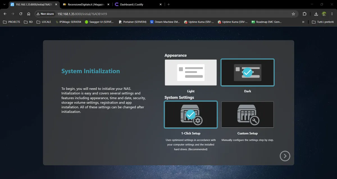Open the downloads icon in toolbar
337x179 pixels.
[x=316, y=14]
